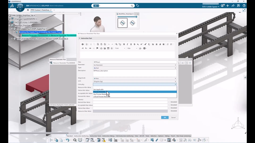Click OK in the Resource Parameter dialog
Image resolution: width=255 pixels, height=143 pixels.
tap(165, 117)
